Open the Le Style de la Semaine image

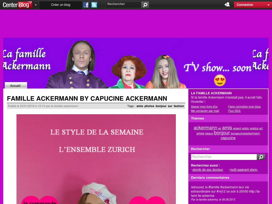point(96,159)
